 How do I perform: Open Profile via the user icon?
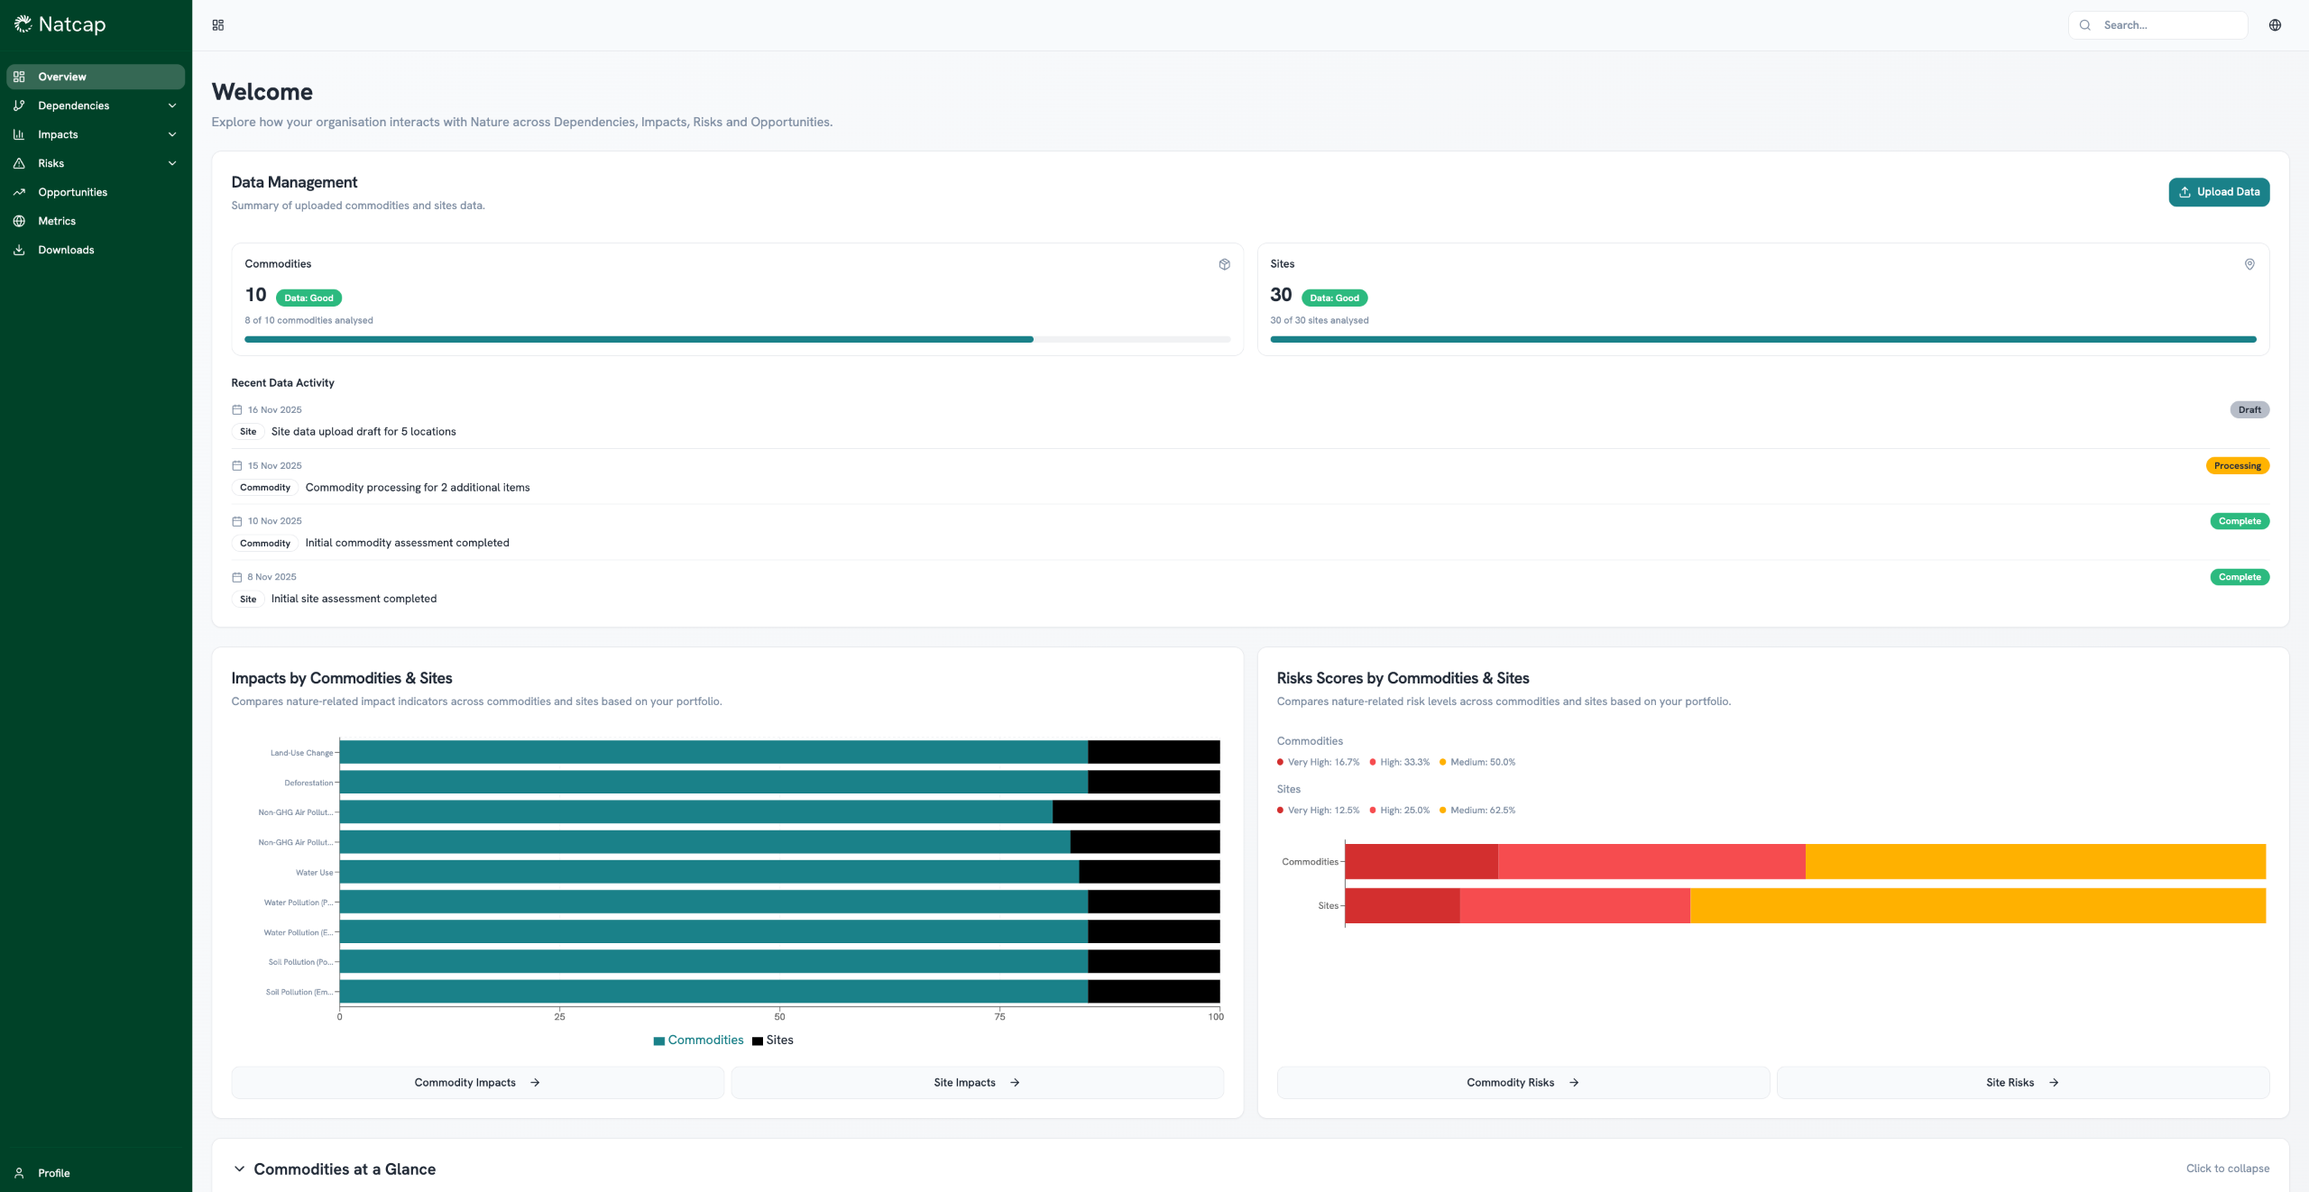(x=19, y=1173)
